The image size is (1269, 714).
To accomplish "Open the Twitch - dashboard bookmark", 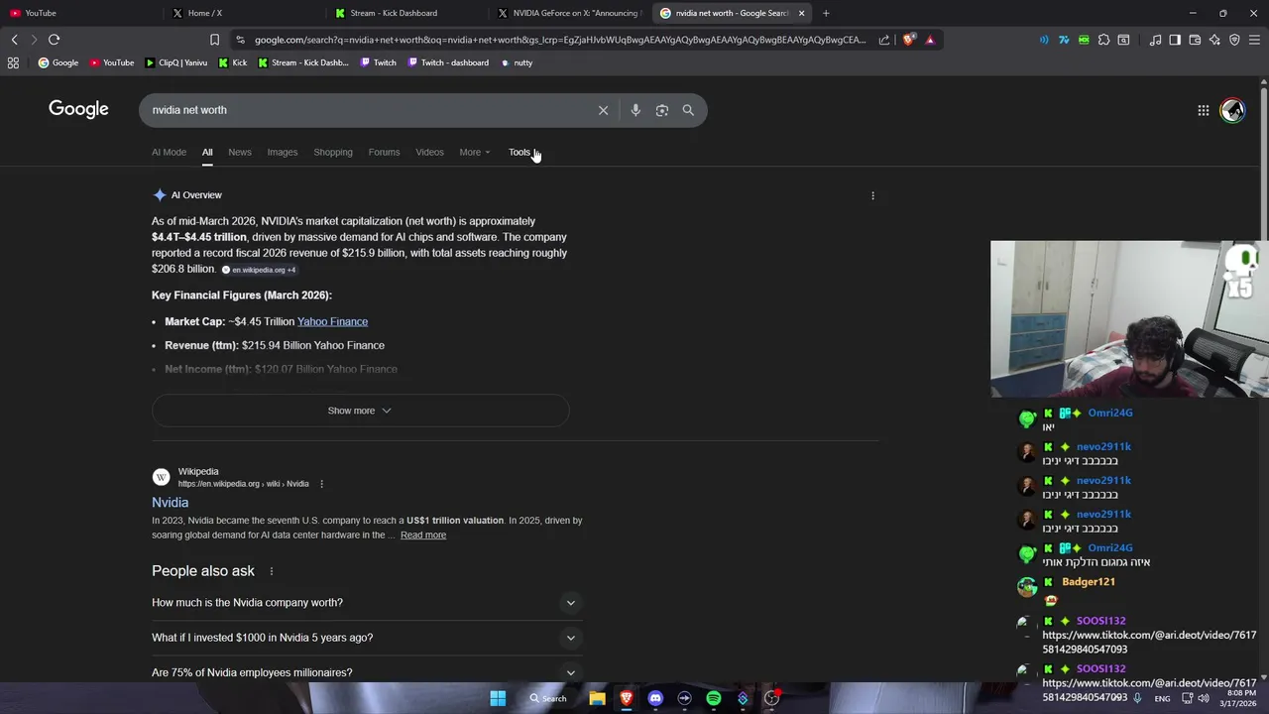I will tap(447, 62).
